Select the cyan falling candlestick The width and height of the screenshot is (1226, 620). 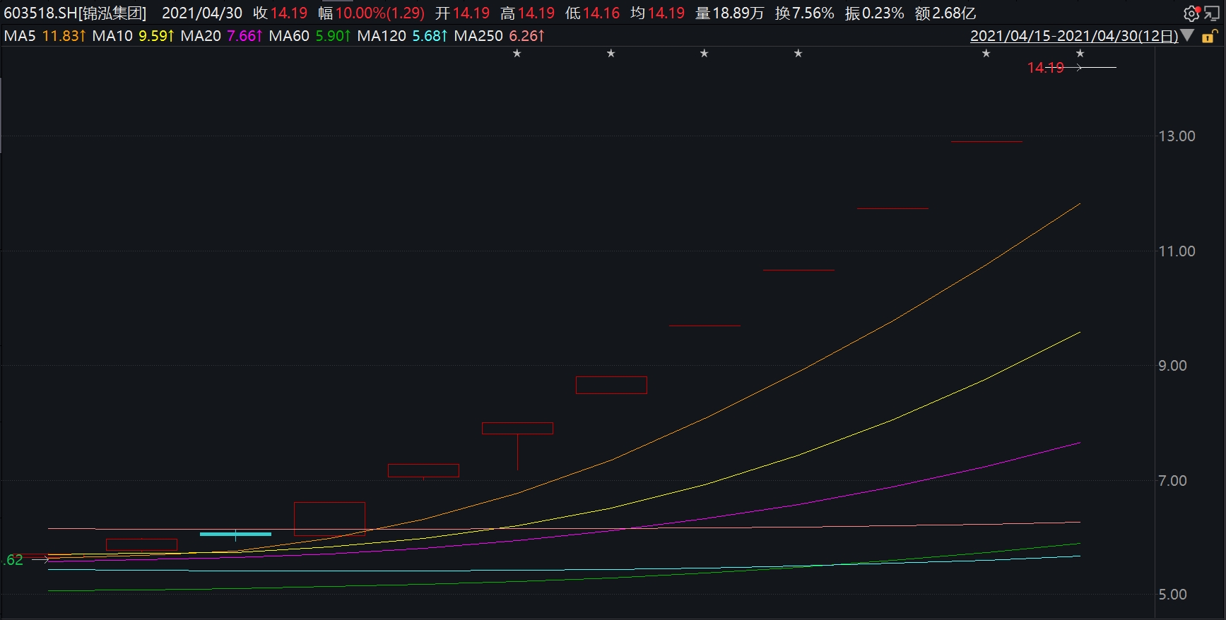[x=235, y=534]
